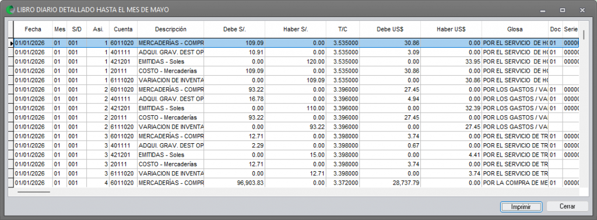Image resolution: width=597 pixels, height=220 pixels.
Task: Click cuenta 401111 in the 2.29 row
Action: 124,146
